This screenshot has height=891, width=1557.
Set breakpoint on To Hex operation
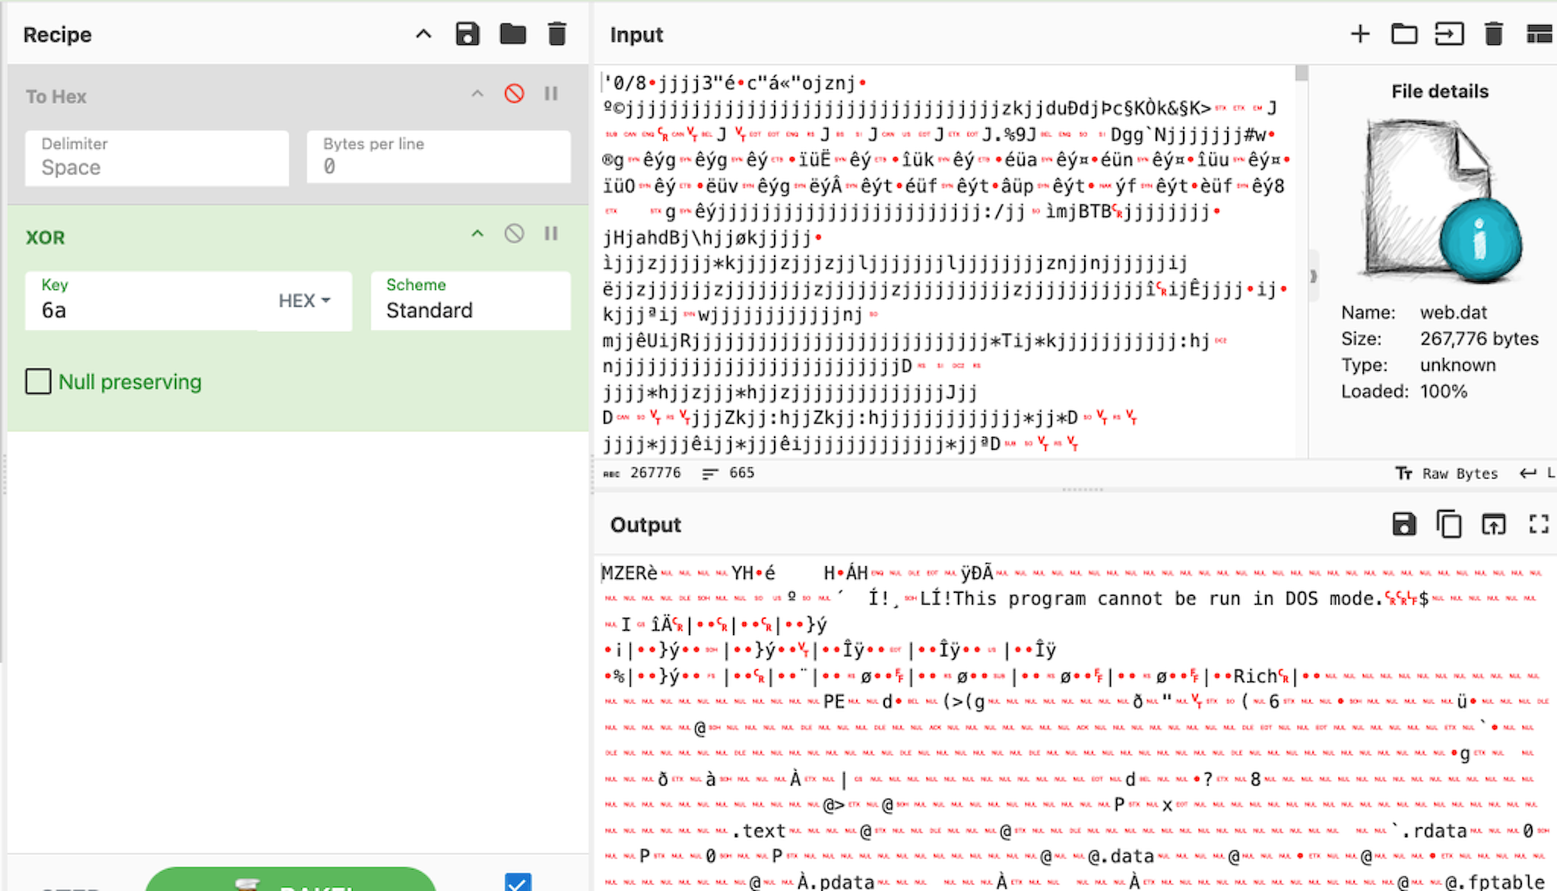tap(551, 94)
